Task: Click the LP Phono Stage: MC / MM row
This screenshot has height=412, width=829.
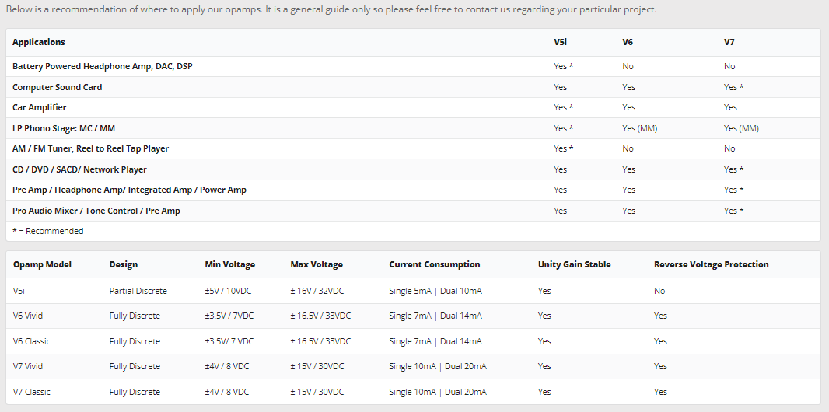Action: coord(414,128)
